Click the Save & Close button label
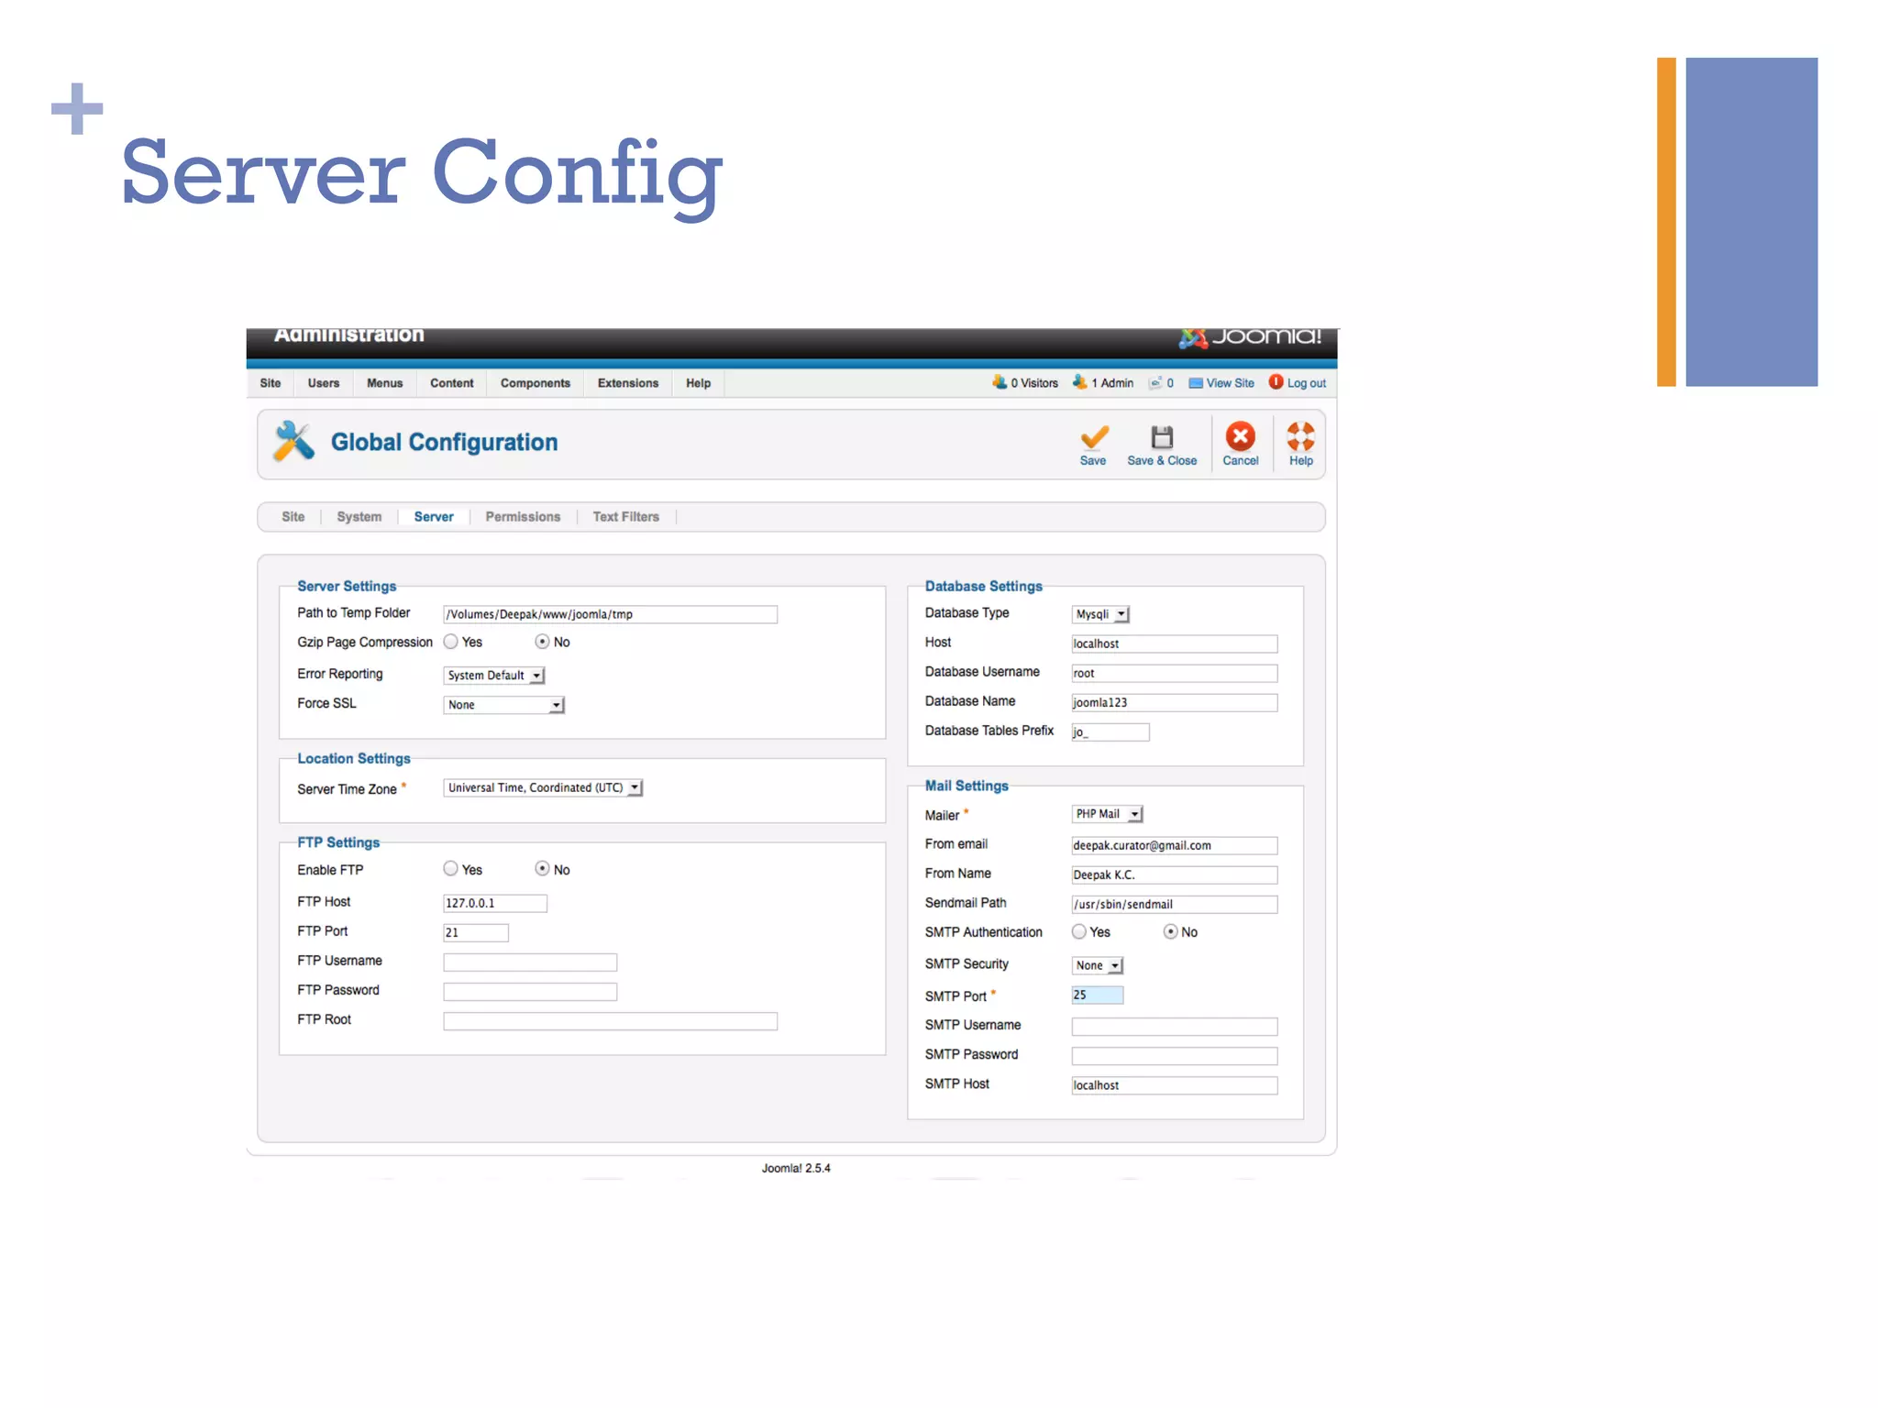 [x=1162, y=461]
